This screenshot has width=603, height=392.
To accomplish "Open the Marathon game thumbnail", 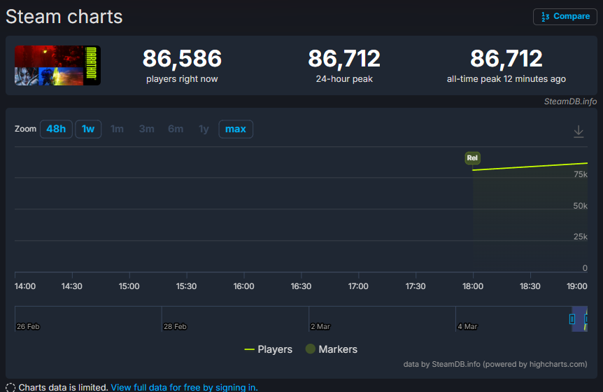I will click(x=57, y=65).
